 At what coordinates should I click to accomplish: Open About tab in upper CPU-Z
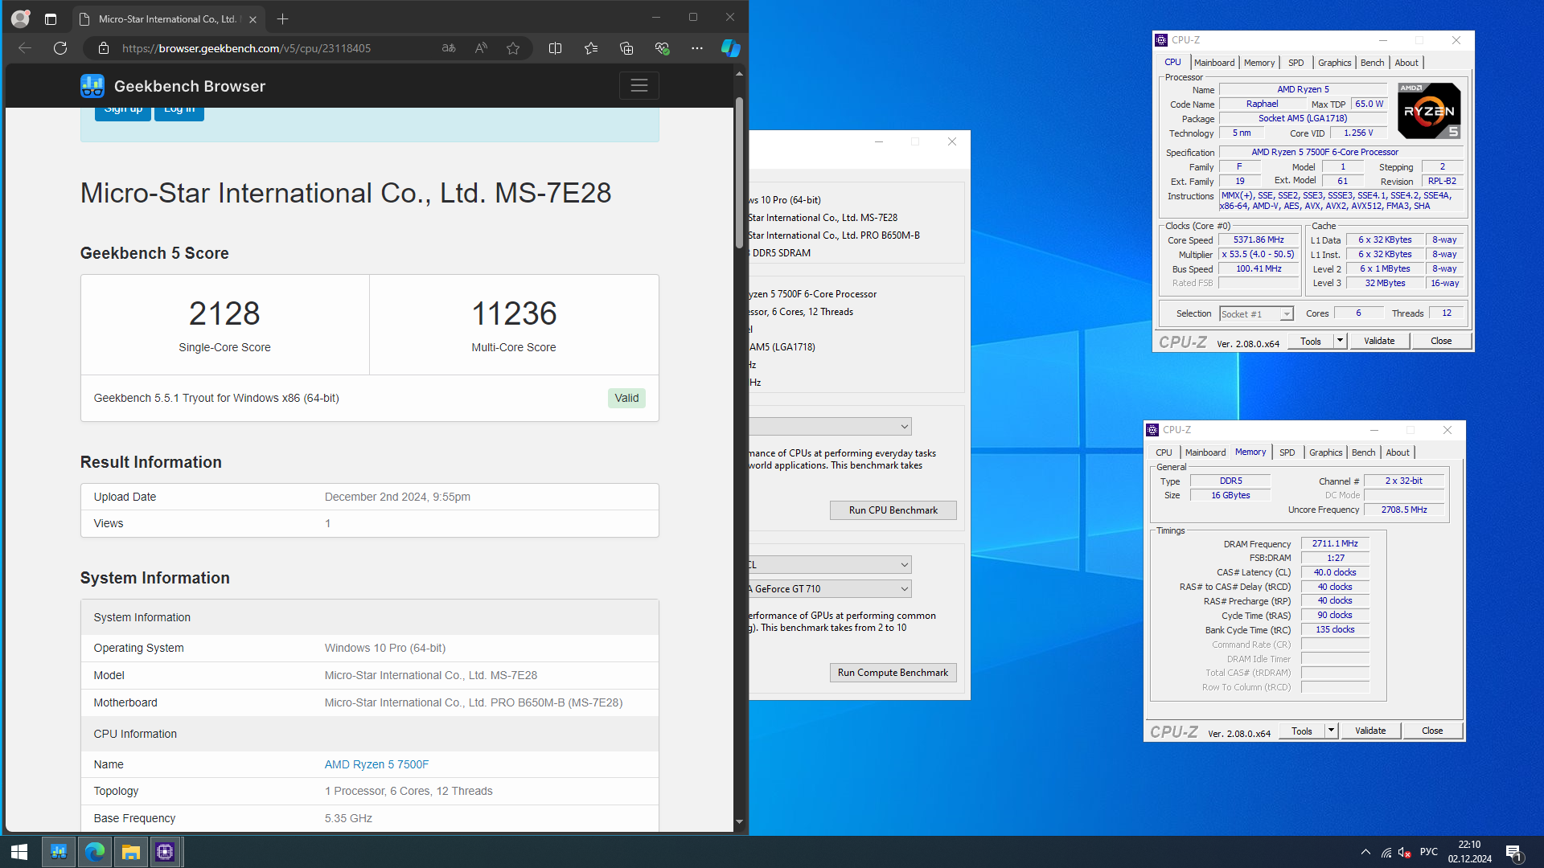pos(1406,63)
